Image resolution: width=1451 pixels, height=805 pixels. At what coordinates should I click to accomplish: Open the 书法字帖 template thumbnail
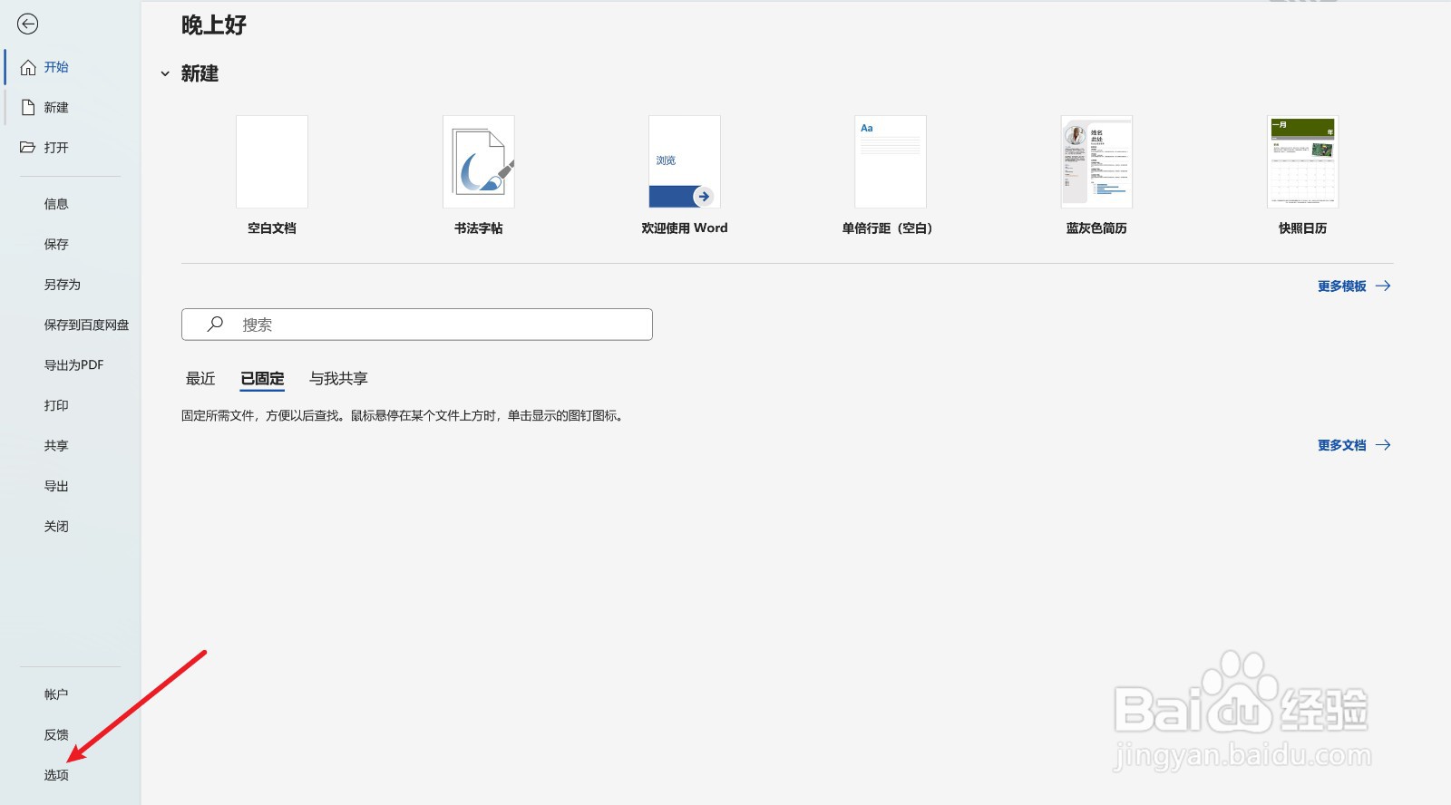click(x=479, y=161)
